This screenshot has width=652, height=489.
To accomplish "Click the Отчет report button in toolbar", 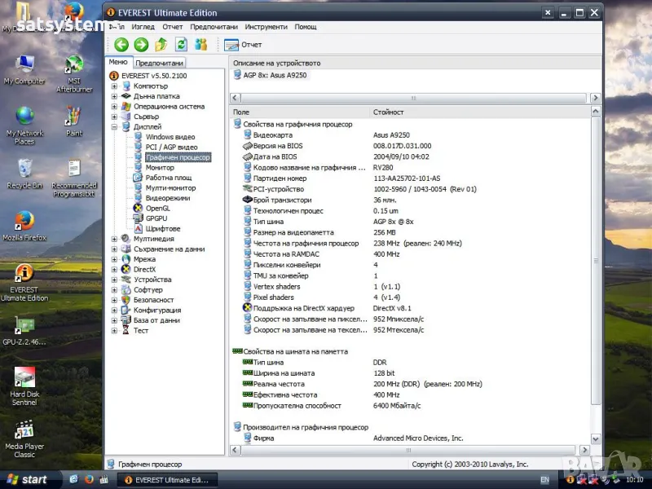I will 244,44.
